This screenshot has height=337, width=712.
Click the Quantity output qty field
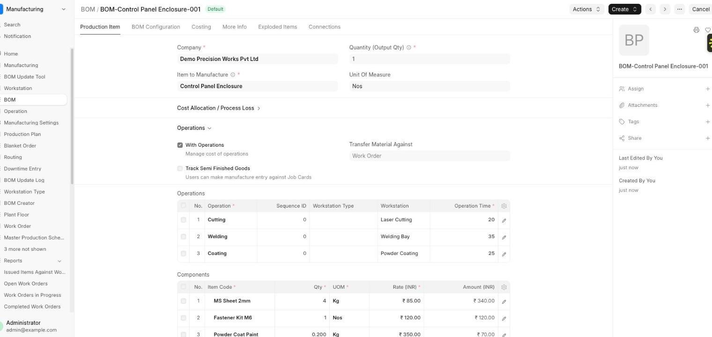click(x=429, y=59)
